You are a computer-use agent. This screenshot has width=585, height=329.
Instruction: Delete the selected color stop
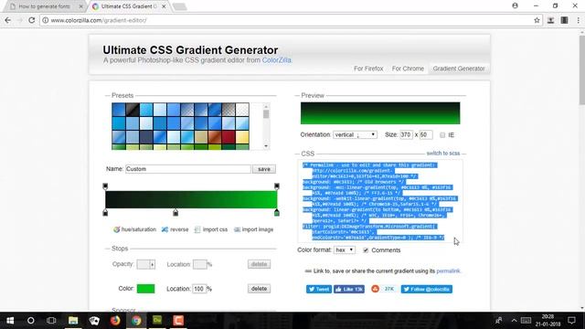(x=259, y=289)
